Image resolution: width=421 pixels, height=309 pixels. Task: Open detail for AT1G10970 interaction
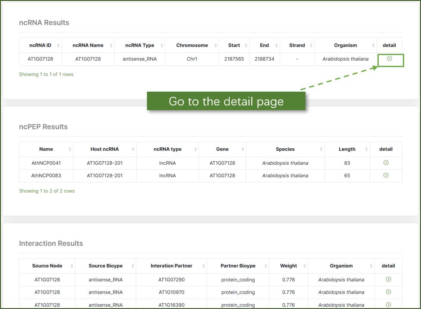[x=388, y=292]
